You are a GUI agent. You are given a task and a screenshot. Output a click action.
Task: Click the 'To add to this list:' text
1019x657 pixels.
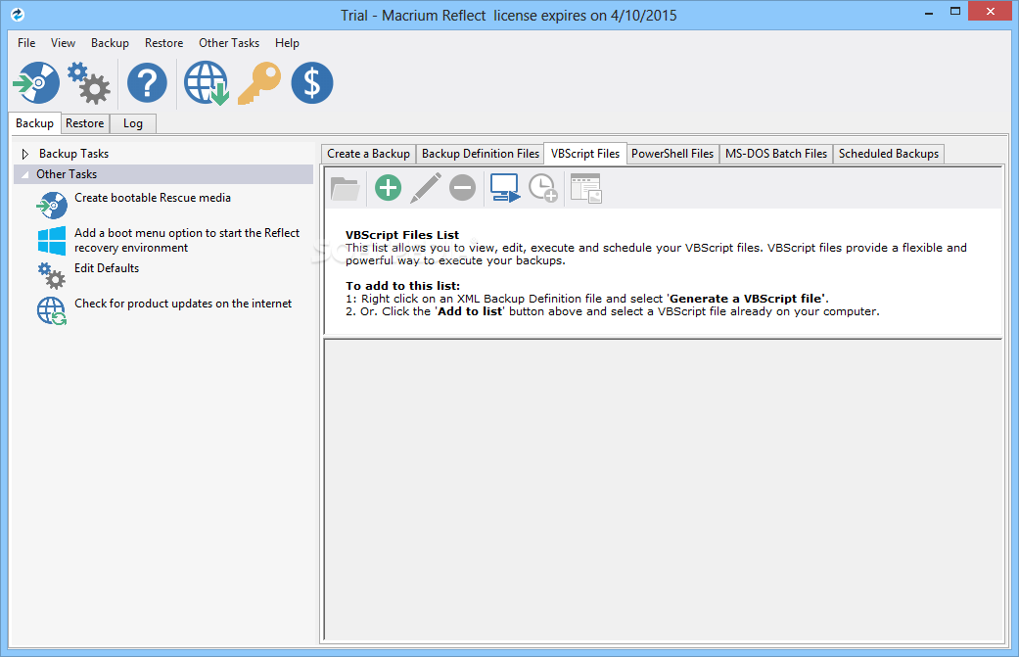point(403,286)
